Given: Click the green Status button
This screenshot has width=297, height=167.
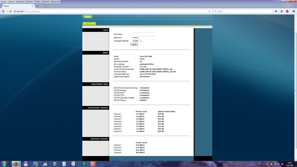Looking at the screenshot, I should [x=88, y=17].
